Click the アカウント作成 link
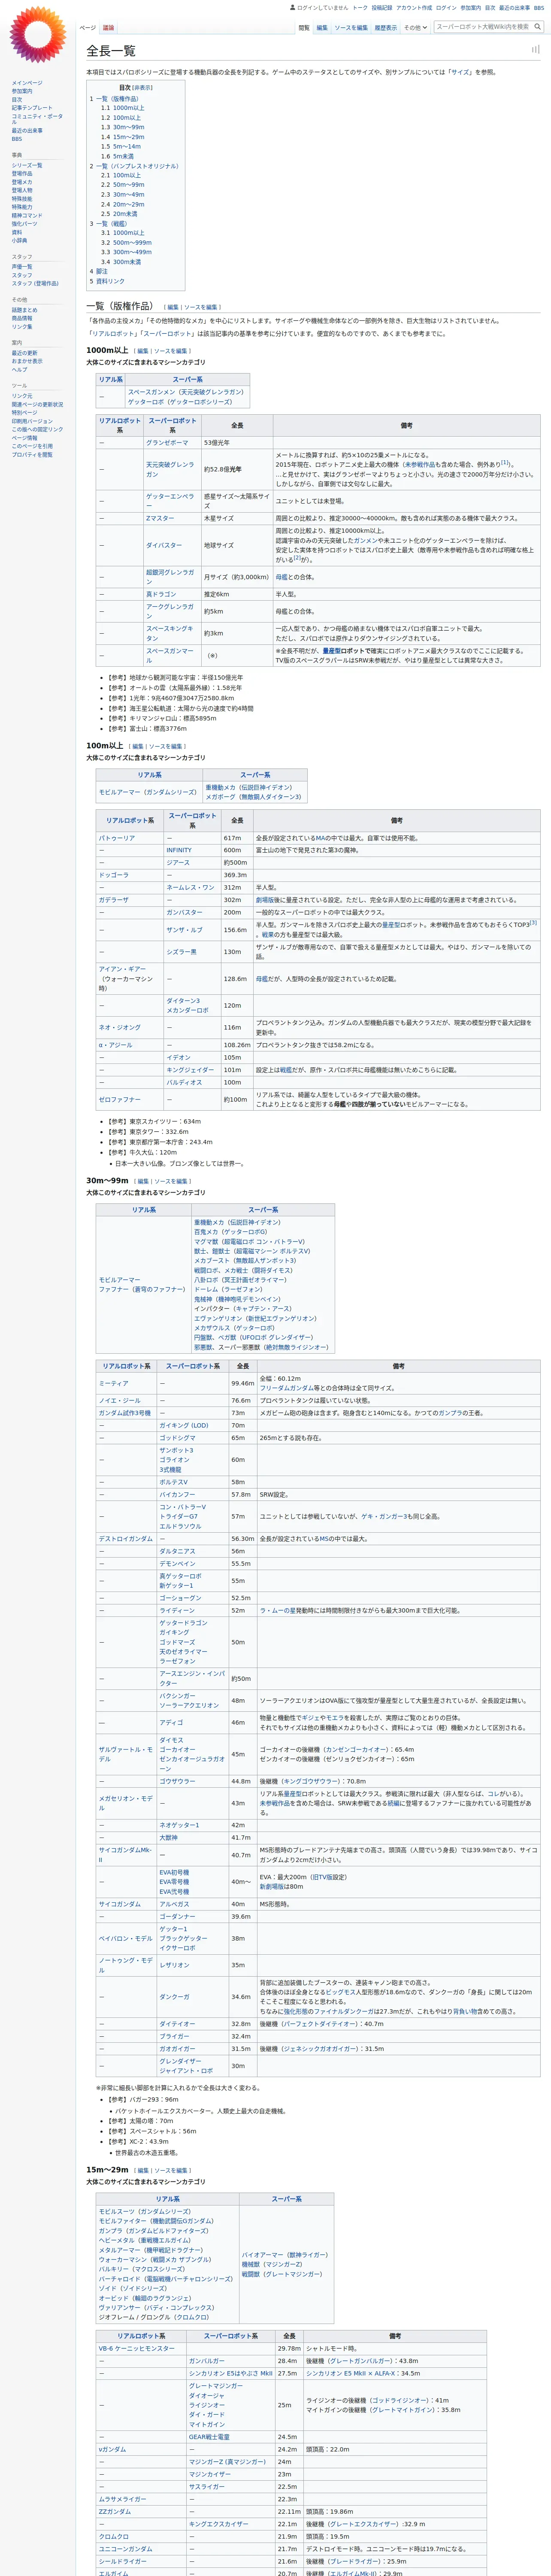 [x=414, y=8]
